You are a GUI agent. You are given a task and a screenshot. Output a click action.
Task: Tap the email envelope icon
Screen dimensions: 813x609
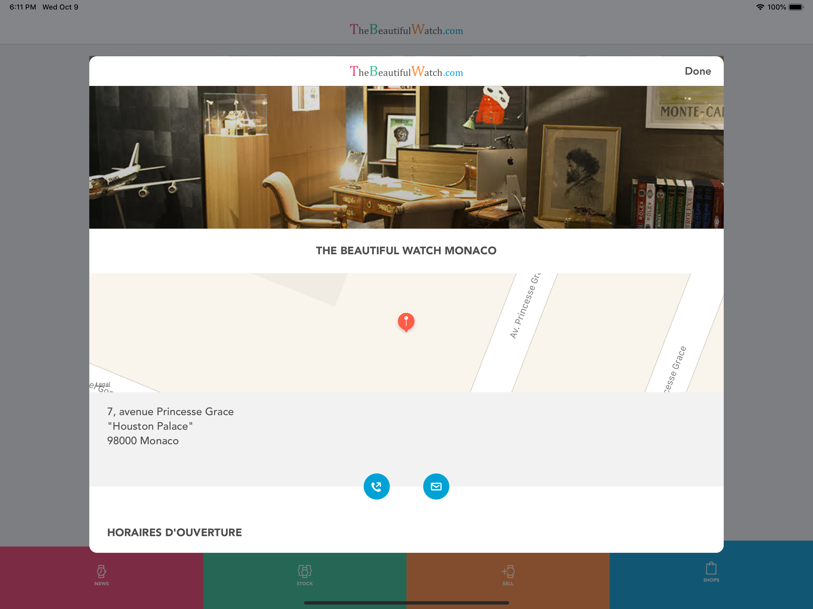[436, 486]
